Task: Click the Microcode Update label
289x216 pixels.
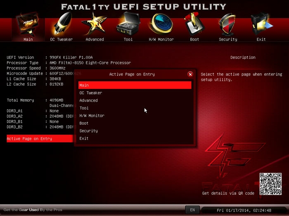Action: pos(25,74)
